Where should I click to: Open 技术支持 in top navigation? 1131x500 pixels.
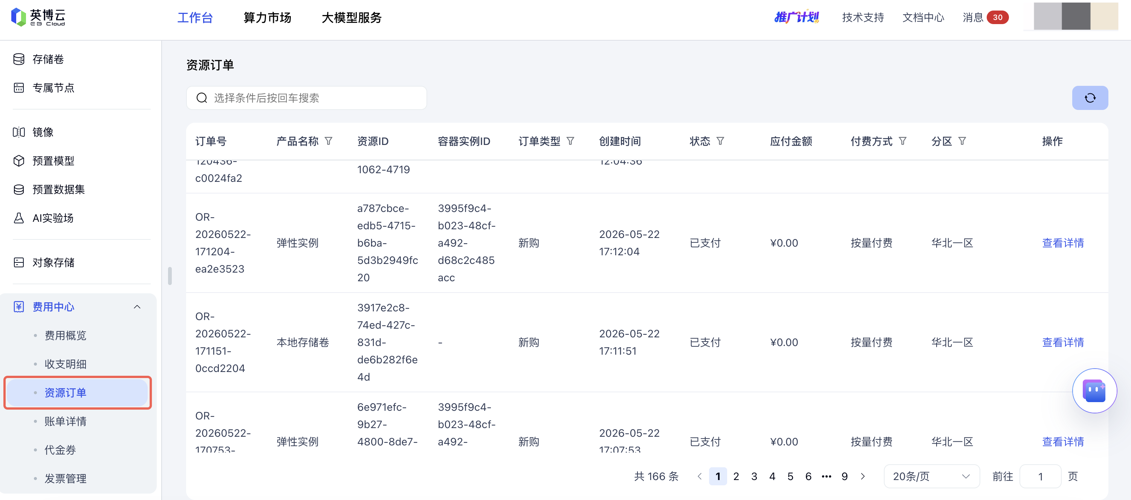click(863, 17)
